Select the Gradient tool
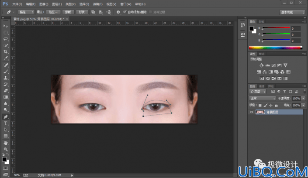 [x=6, y=97]
